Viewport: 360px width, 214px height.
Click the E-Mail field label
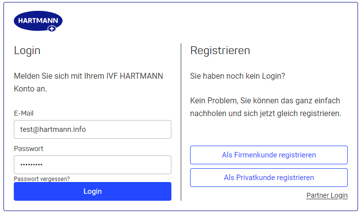24,113
